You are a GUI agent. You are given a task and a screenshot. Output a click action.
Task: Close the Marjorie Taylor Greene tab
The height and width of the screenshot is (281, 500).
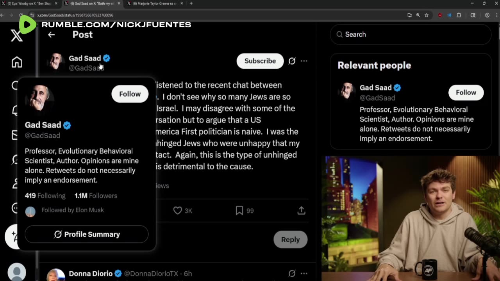tap(182, 4)
